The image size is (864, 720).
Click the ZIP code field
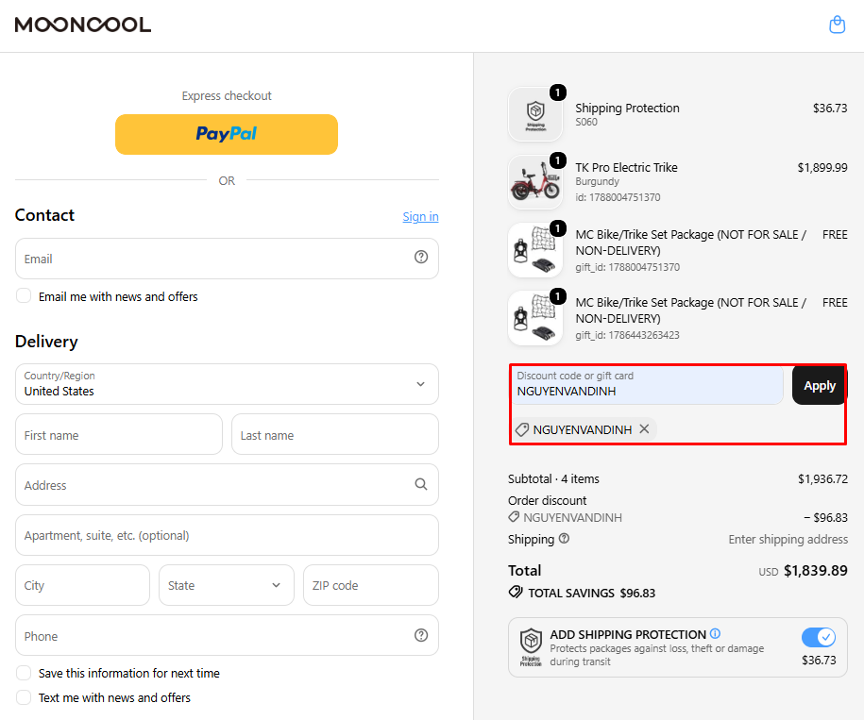pos(371,585)
